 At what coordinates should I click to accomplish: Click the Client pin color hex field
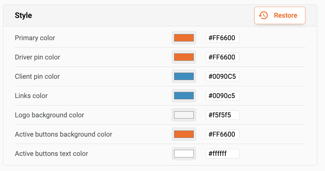(222, 76)
